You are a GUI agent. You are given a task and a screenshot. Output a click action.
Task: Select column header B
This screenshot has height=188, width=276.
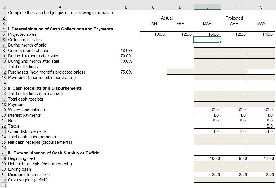point(126,7)
